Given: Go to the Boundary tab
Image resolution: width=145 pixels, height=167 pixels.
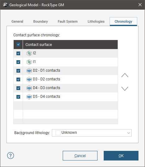Looking at the screenshot, I should pyautogui.click(x=40, y=21).
